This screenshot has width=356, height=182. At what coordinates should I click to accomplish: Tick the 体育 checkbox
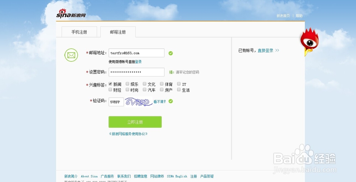pyautogui.click(x=161, y=84)
